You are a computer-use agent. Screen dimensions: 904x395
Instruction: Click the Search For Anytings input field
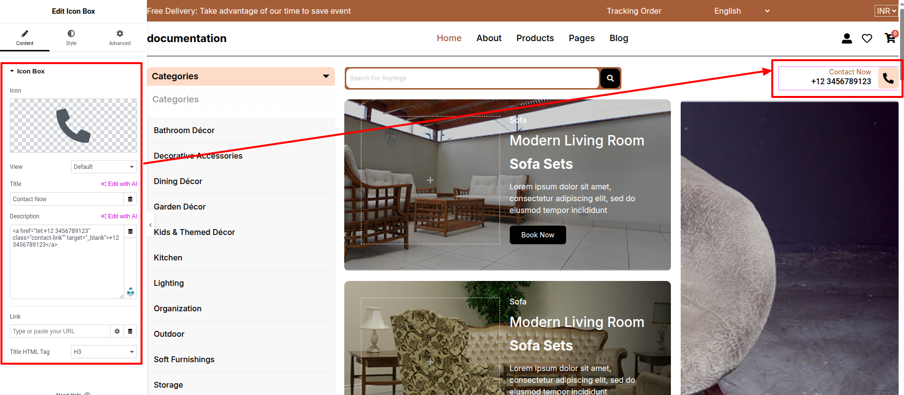472,78
